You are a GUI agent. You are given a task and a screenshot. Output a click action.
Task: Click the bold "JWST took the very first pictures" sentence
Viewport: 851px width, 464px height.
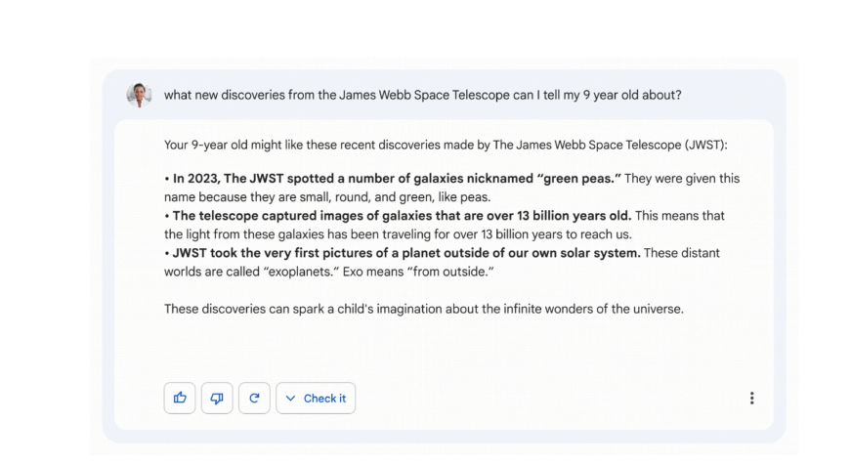406,253
